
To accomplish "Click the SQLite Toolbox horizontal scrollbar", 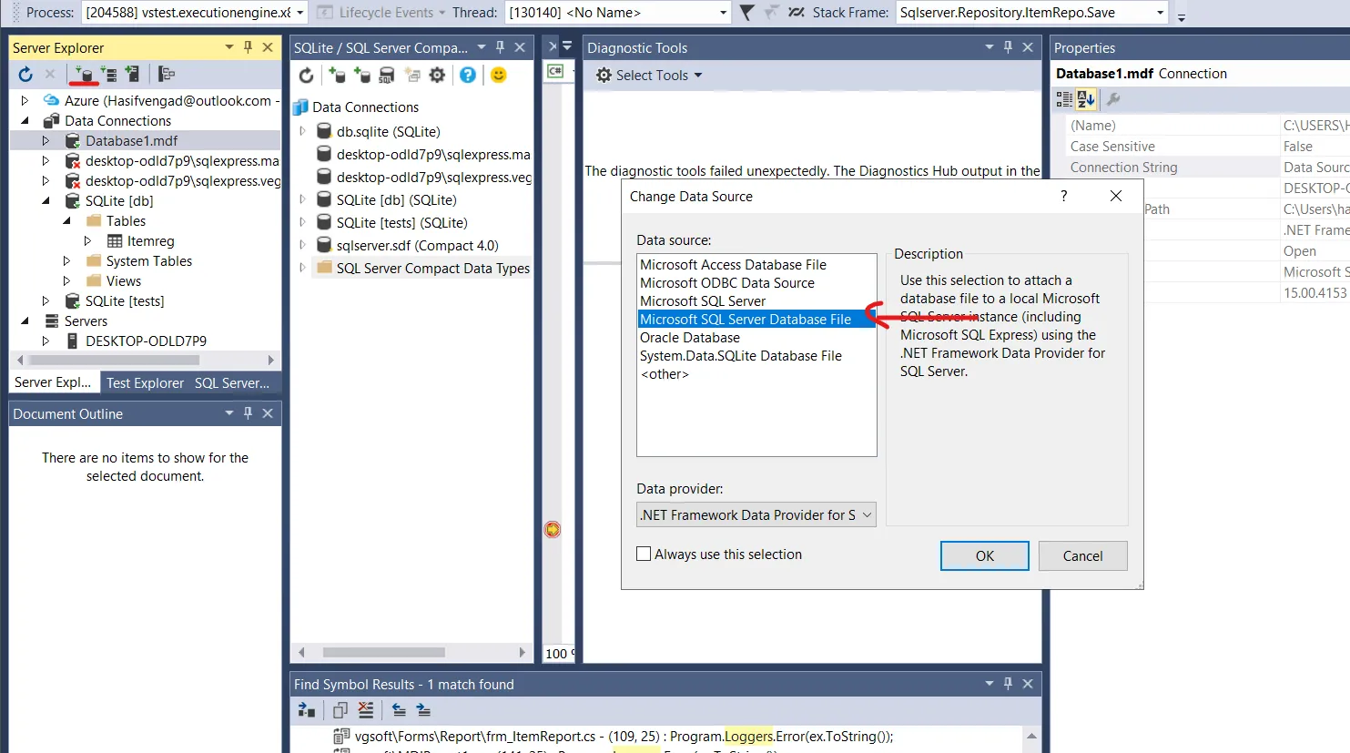I will (384, 652).
